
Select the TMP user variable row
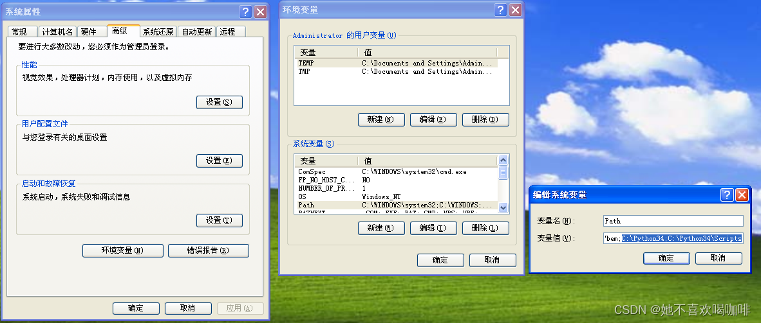click(397, 71)
